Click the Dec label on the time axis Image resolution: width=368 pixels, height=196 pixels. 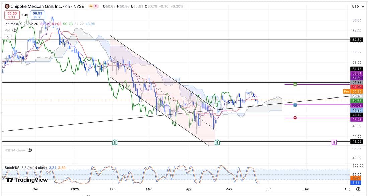coord(36,189)
